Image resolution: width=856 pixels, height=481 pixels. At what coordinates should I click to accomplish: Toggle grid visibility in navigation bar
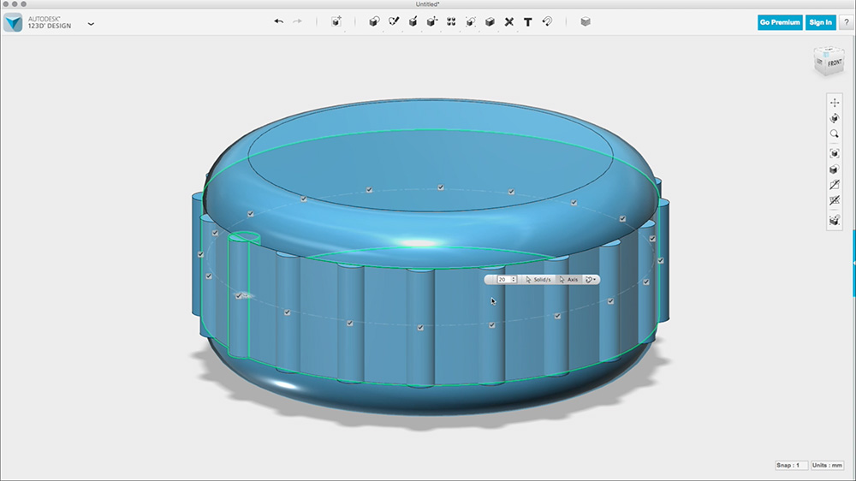[834, 201]
